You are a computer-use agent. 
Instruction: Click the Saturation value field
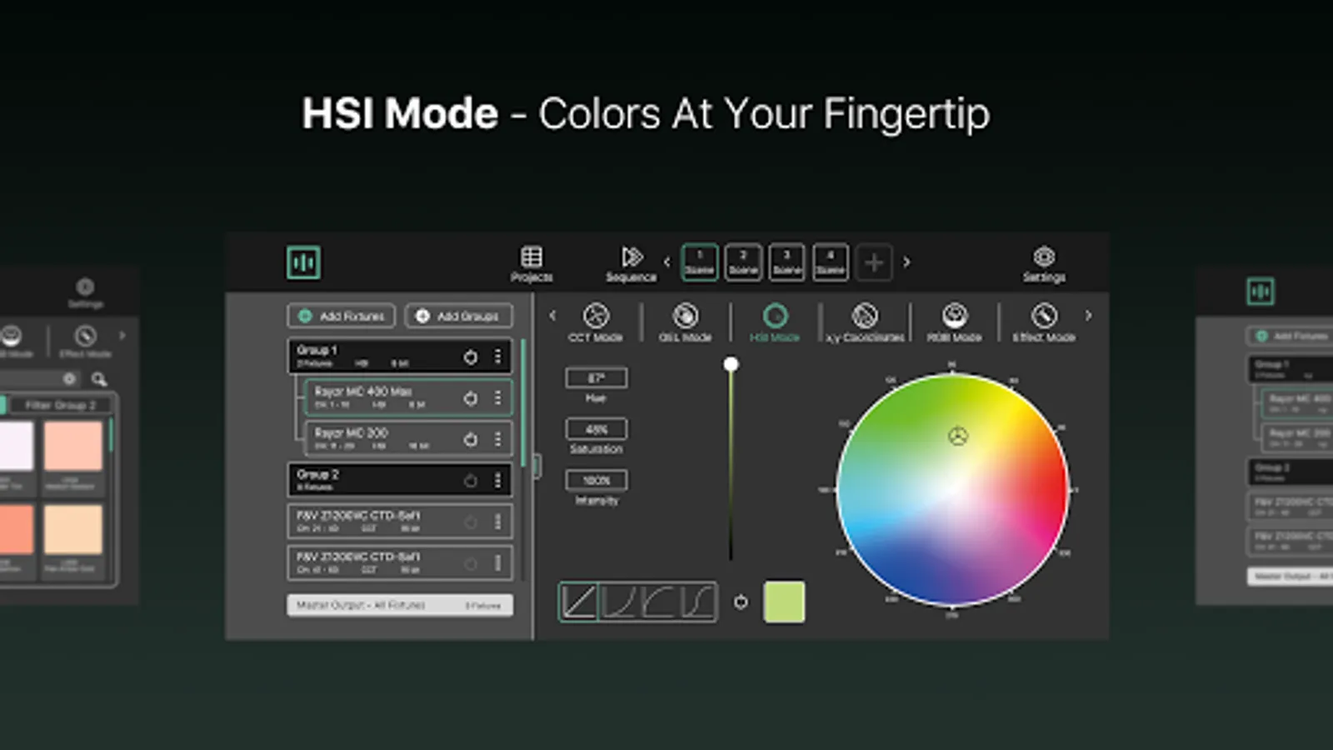click(597, 429)
